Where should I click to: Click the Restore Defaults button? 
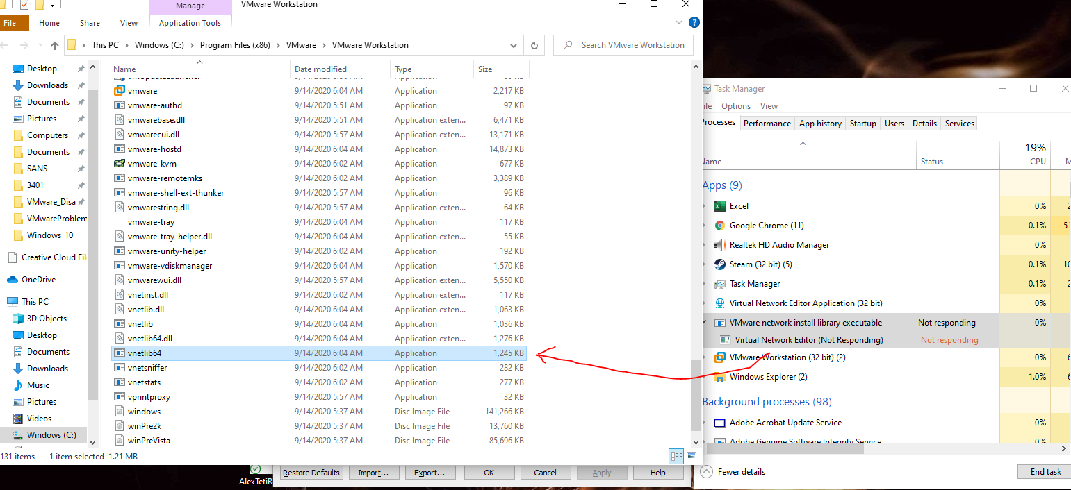pos(311,472)
